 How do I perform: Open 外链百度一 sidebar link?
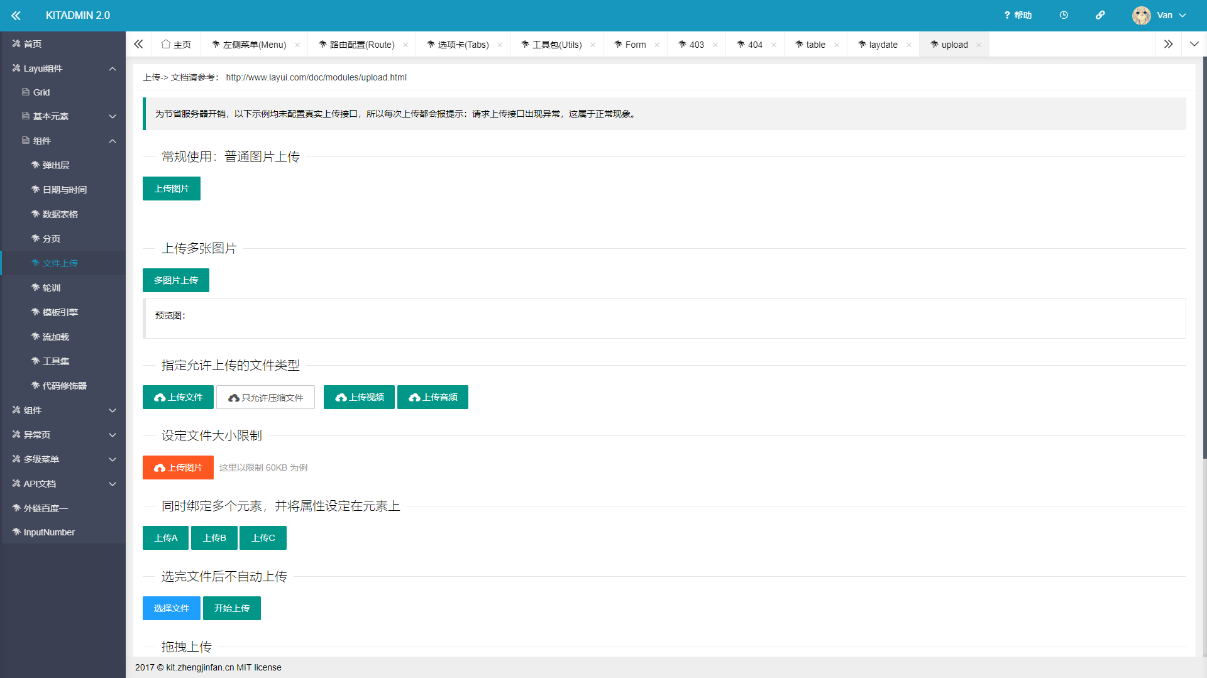pos(63,508)
